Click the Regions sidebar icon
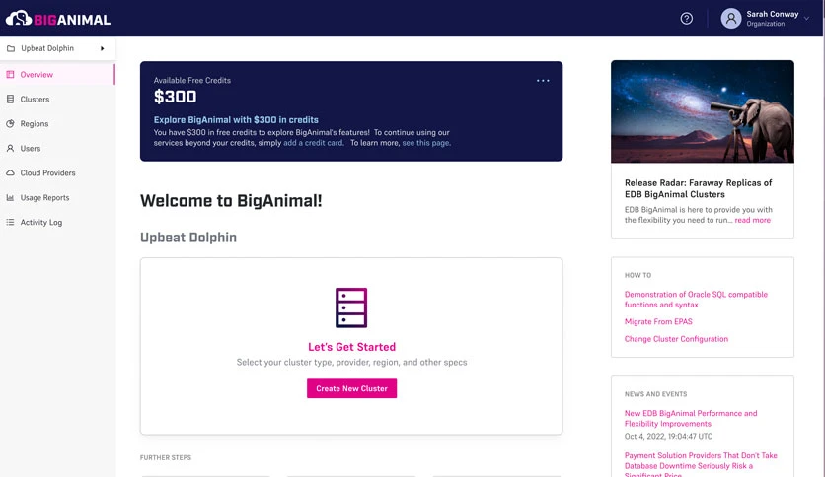The width and height of the screenshot is (825, 477). click(10, 124)
